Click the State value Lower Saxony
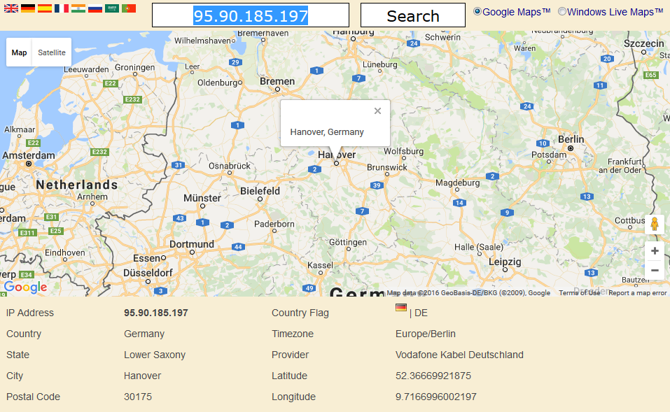 click(155, 355)
